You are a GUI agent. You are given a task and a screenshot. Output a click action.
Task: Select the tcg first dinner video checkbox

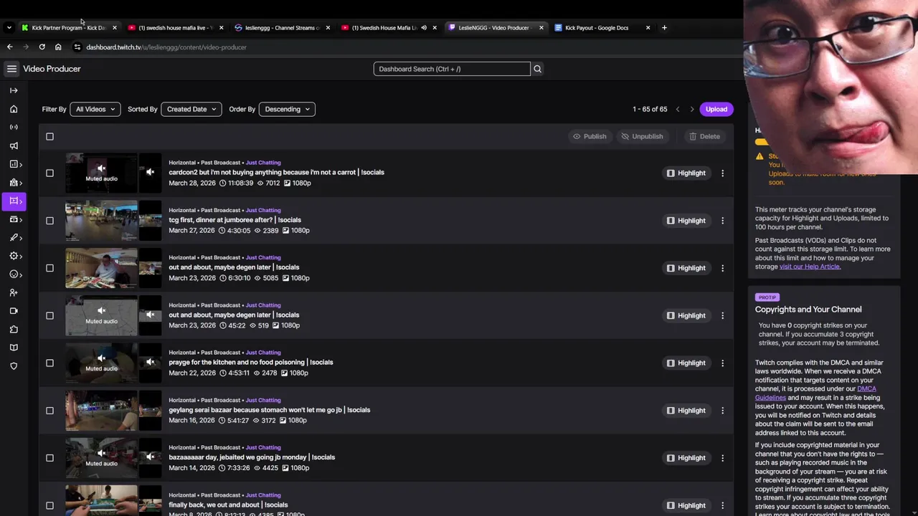49,221
